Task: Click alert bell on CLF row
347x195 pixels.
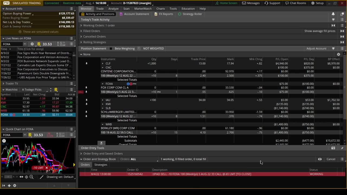Action: coord(86,63)
